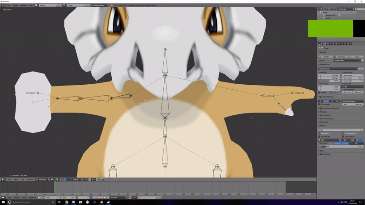Screen dimensions: 365x205
Task: Open Steam from the Windows taskbar
Action: [x=109, y=202]
